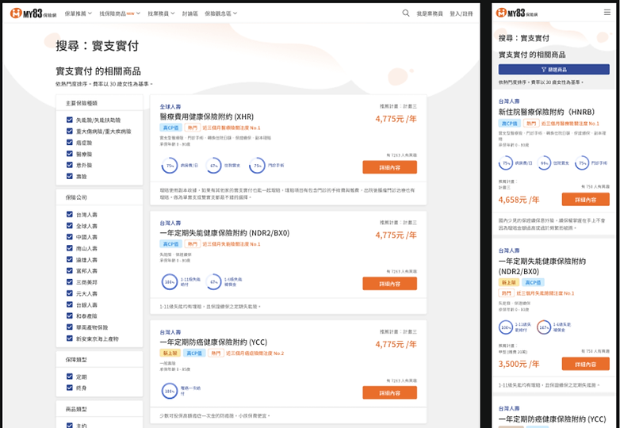Click the 75% 病房費/日 circle on XHR card
This screenshot has height=428, width=620.
tap(169, 166)
